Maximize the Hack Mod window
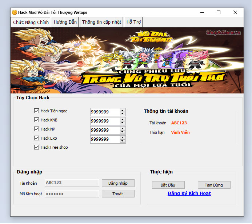This screenshot has height=224, width=252. (219, 12)
